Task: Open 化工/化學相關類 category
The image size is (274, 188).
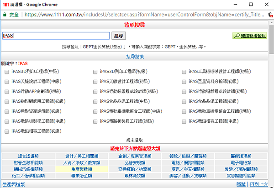Action: (28, 175)
